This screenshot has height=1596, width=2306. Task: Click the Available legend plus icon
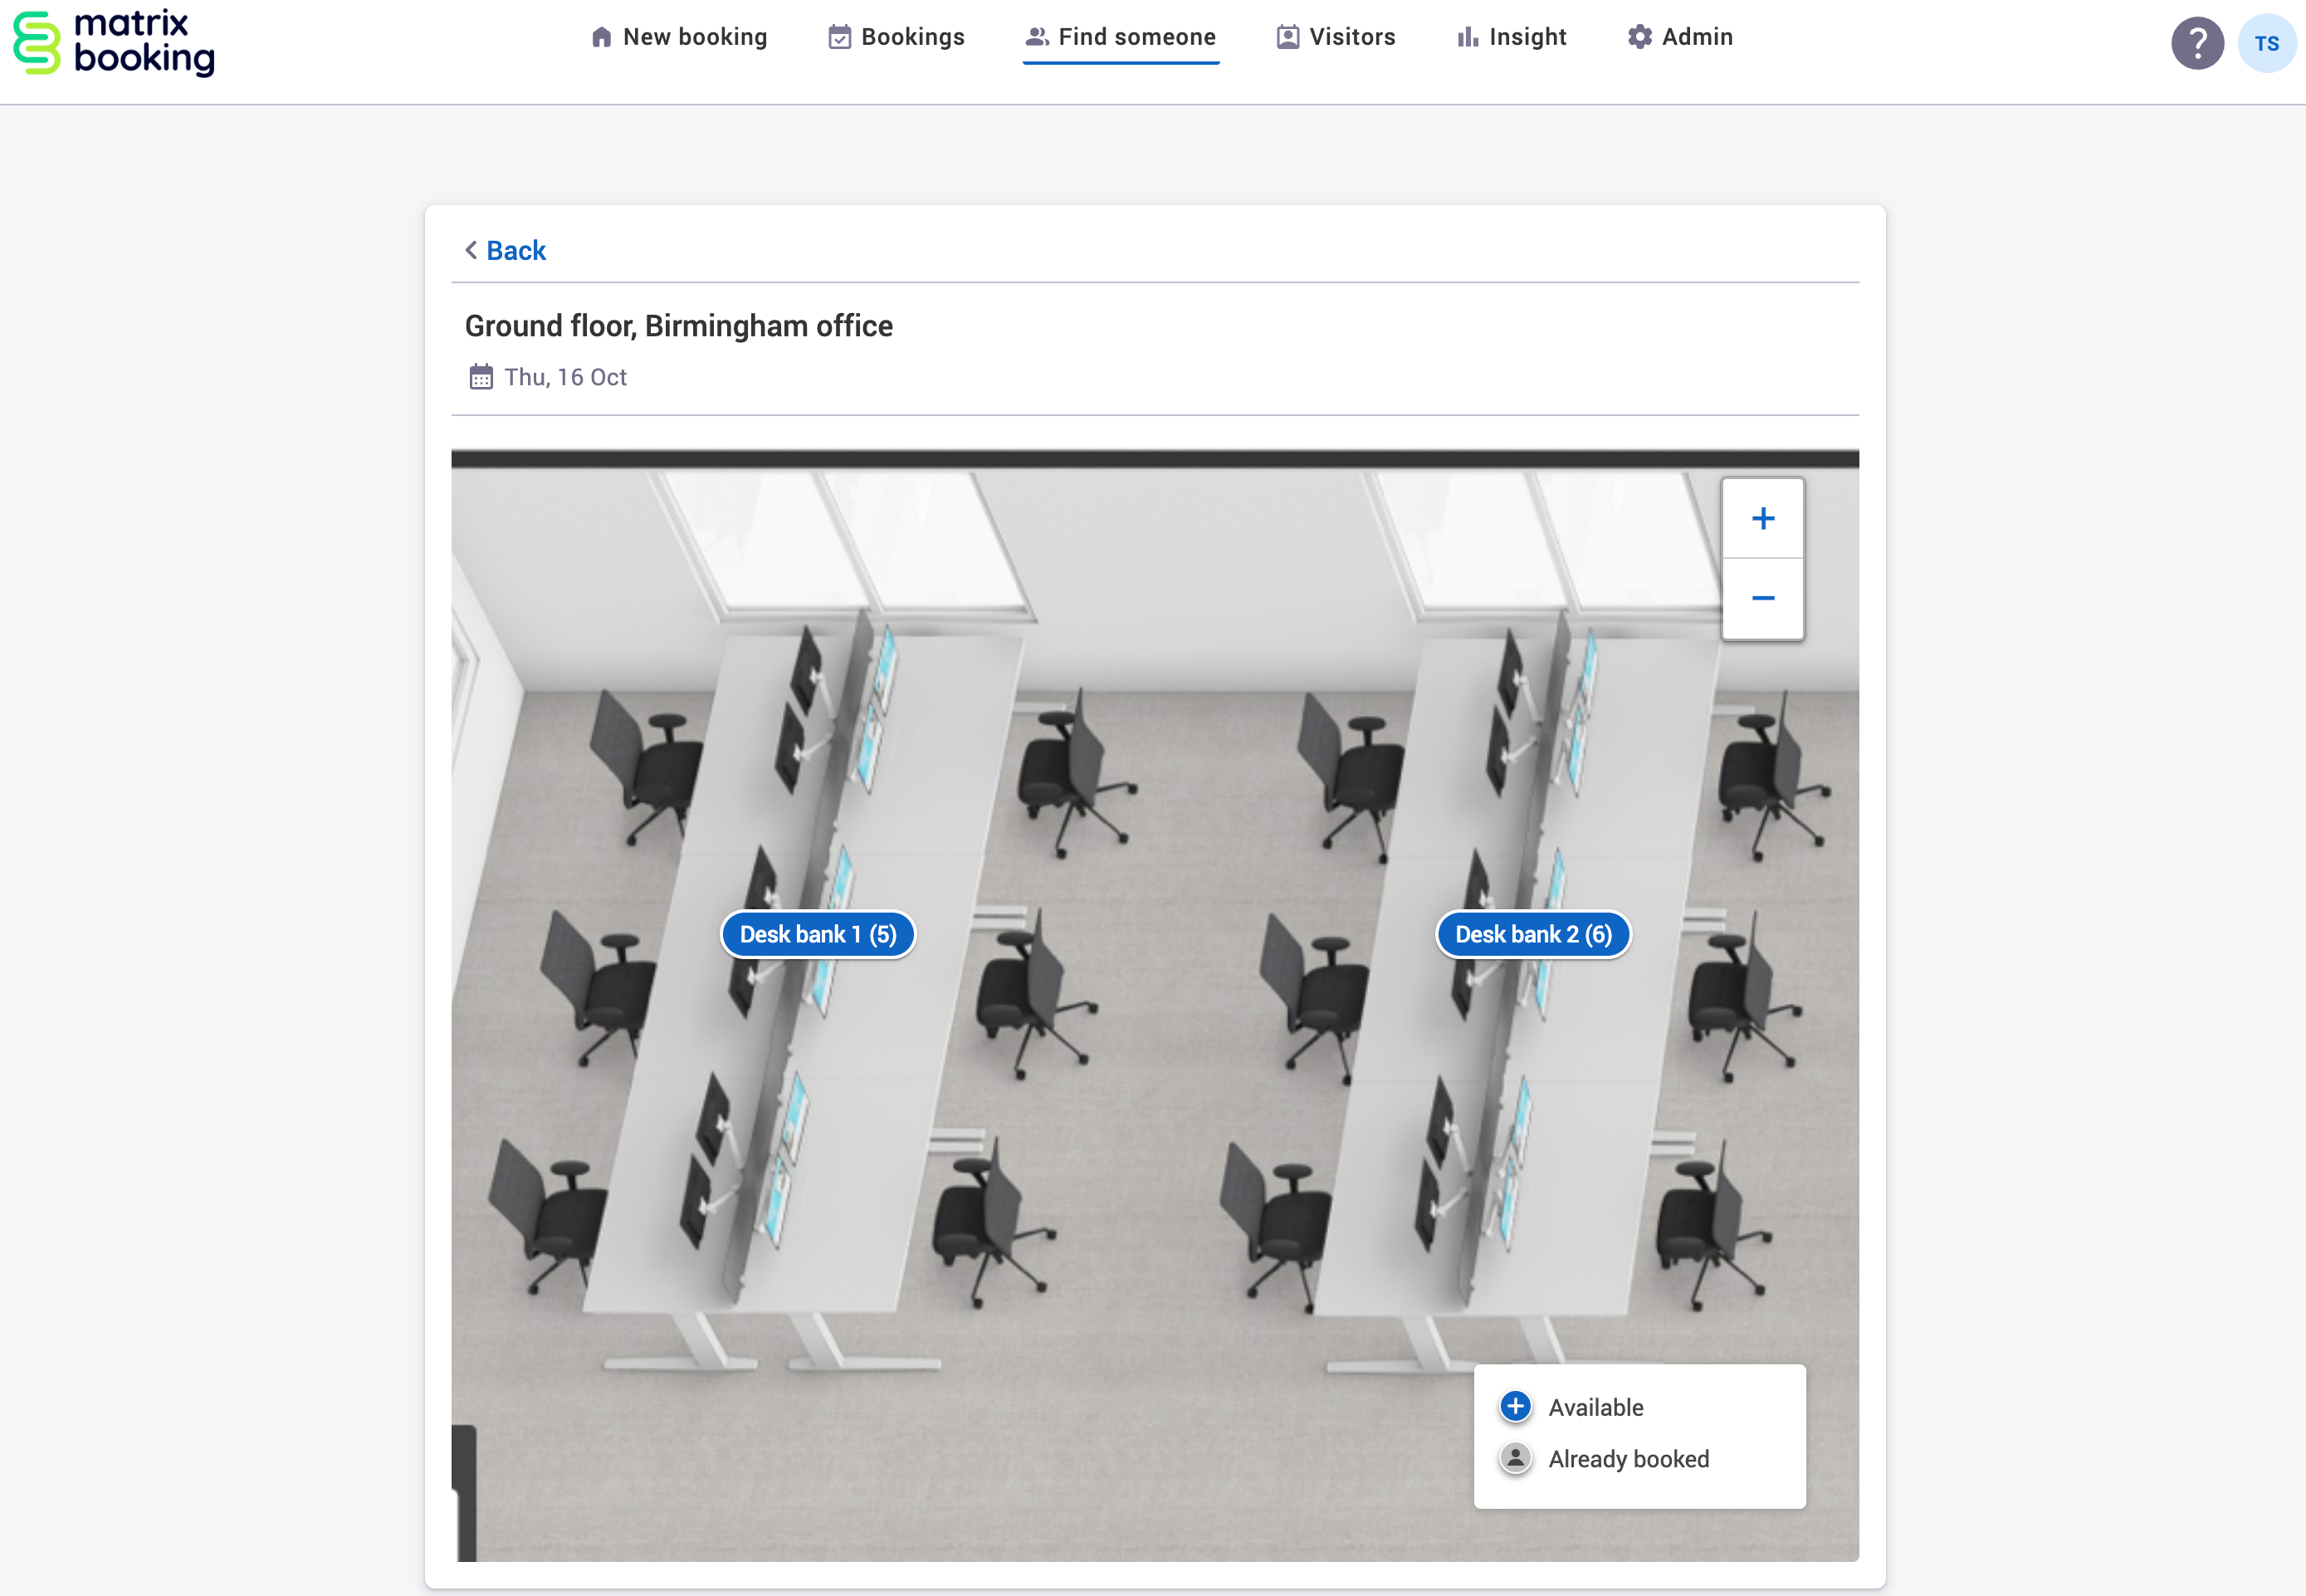(1514, 1406)
